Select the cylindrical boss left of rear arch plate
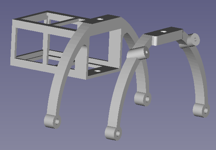The image size is (216, 150). coord(138,53)
